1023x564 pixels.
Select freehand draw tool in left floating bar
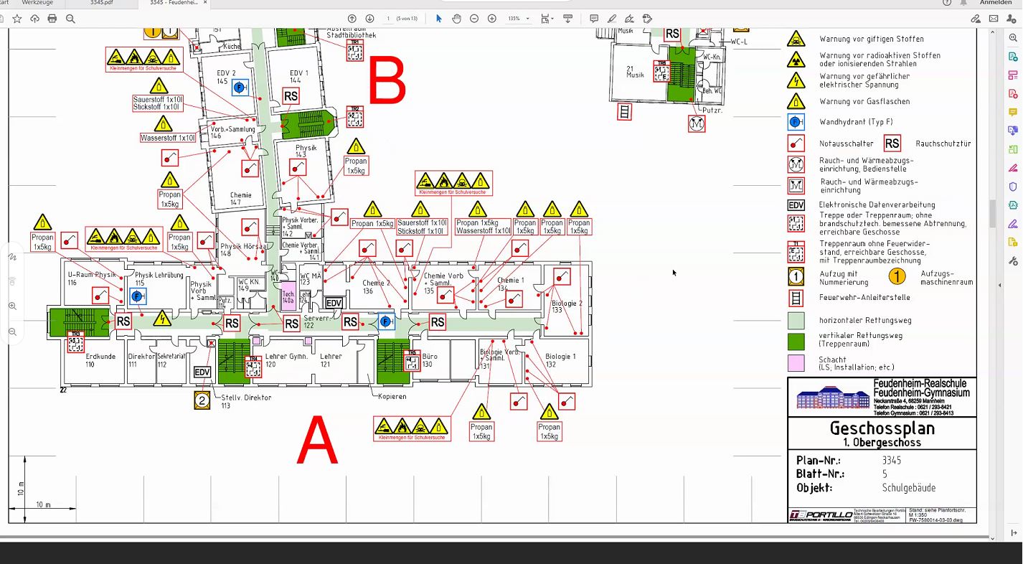point(12,257)
